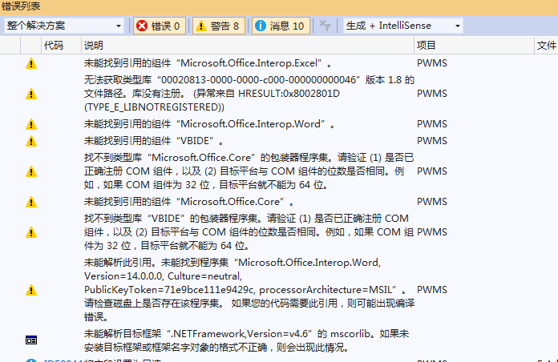Sort by the 项目 column header

[426, 45]
